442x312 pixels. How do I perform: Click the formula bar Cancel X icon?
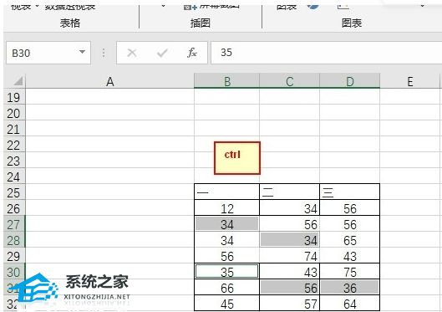132,53
